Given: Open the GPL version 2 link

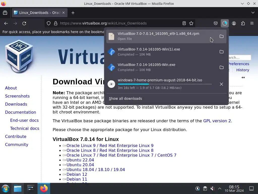Looking at the screenshot, I should click(x=217, y=121).
